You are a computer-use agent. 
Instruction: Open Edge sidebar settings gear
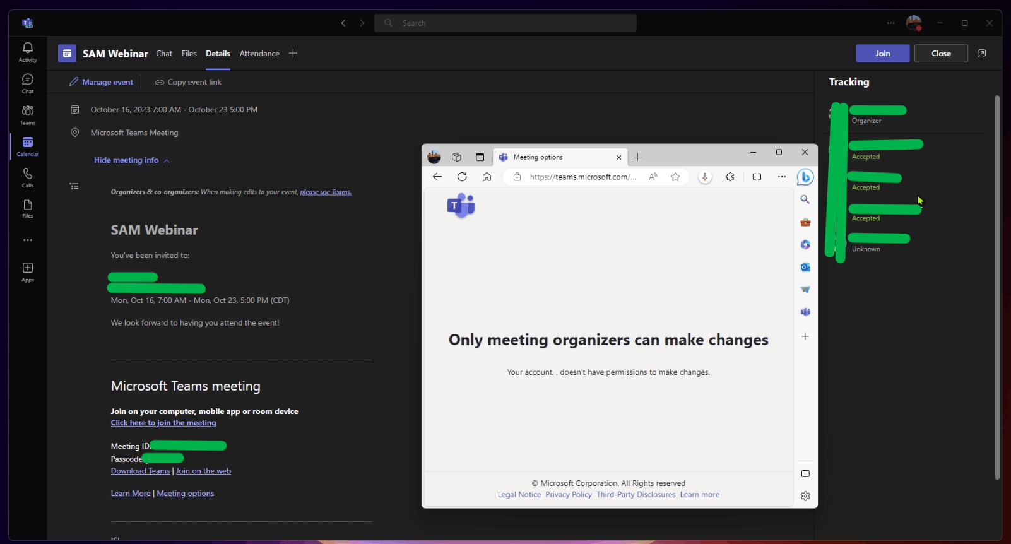click(x=805, y=496)
